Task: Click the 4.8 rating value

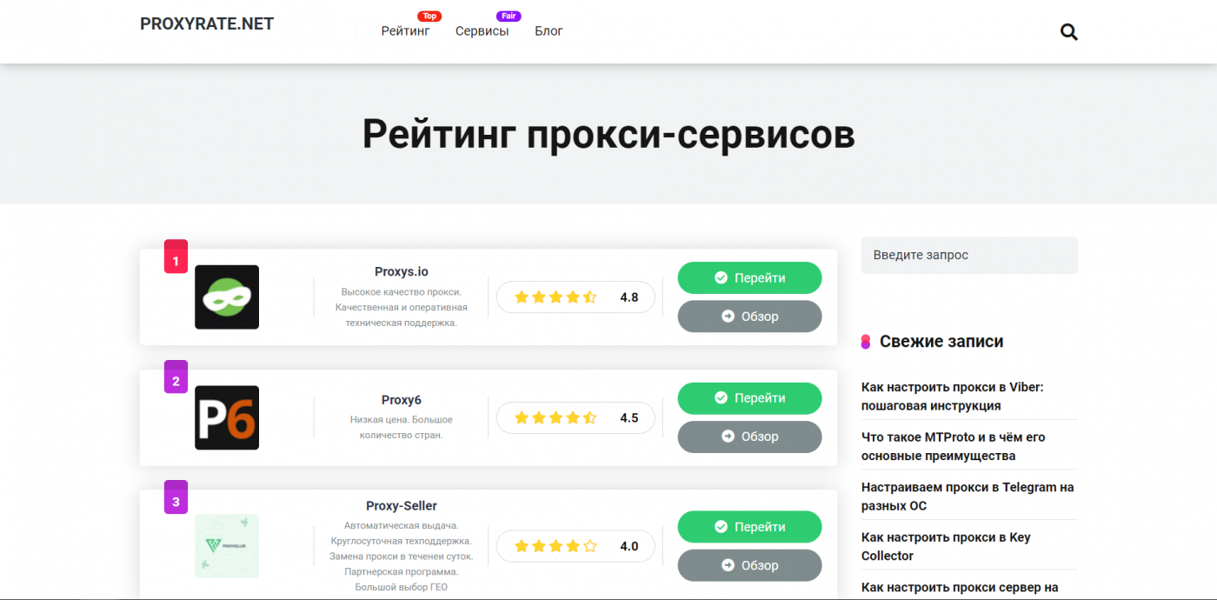Action: click(629, 297)
